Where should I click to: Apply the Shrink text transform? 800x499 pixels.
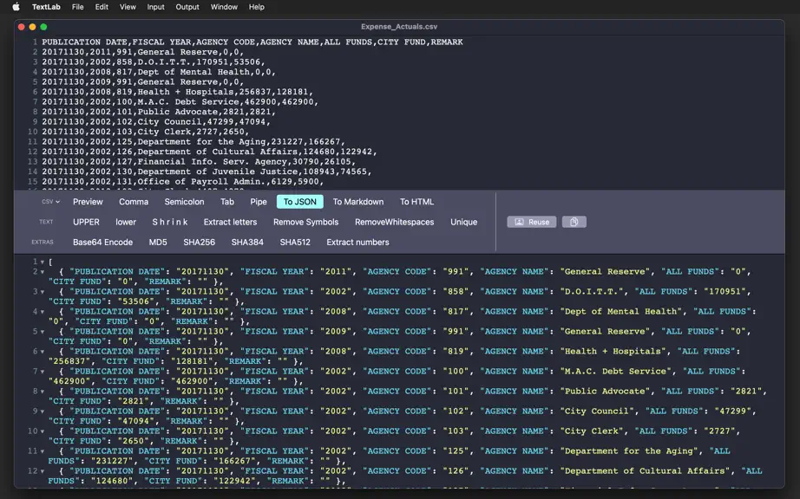click(170, 222)
